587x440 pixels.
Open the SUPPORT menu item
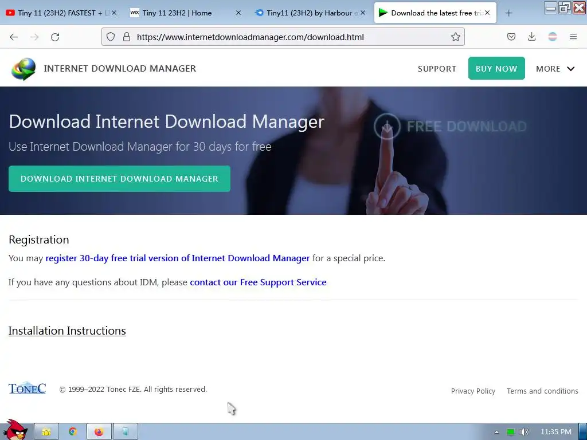(x=437, y=69)
